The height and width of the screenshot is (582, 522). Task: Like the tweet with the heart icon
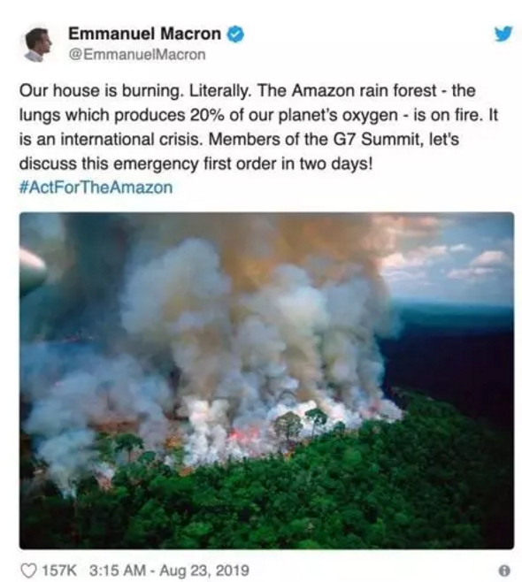pos(28,571)
